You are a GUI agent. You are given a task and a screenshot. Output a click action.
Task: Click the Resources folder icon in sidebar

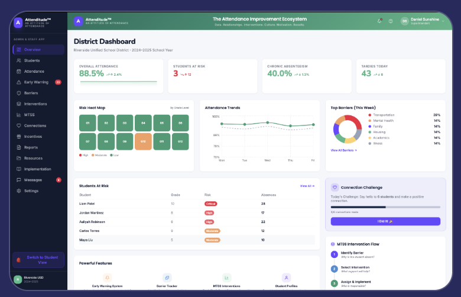pyautogui.click(x=19, y=159)
